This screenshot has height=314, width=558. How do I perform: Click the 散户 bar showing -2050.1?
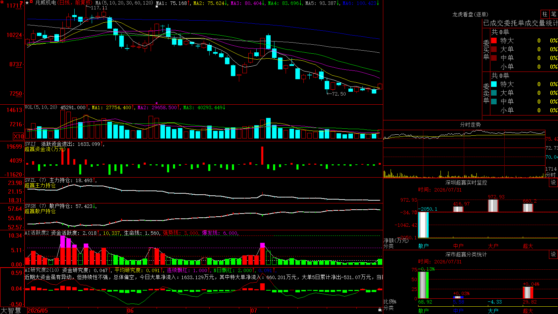(x=423, y=225)
